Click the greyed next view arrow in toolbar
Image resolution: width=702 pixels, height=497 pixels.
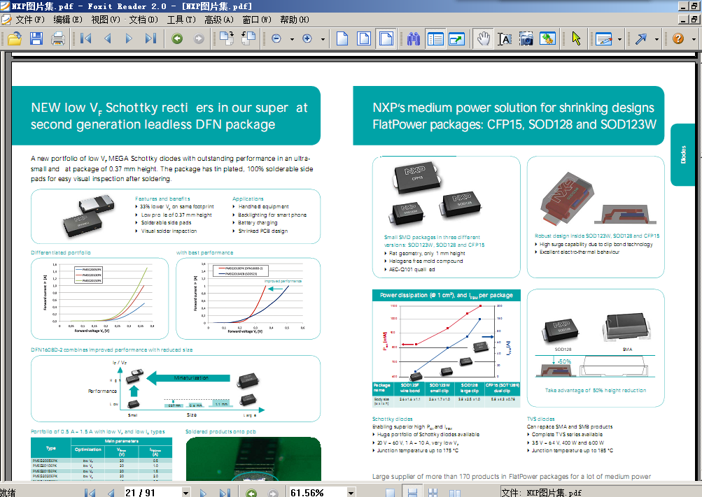199,39
